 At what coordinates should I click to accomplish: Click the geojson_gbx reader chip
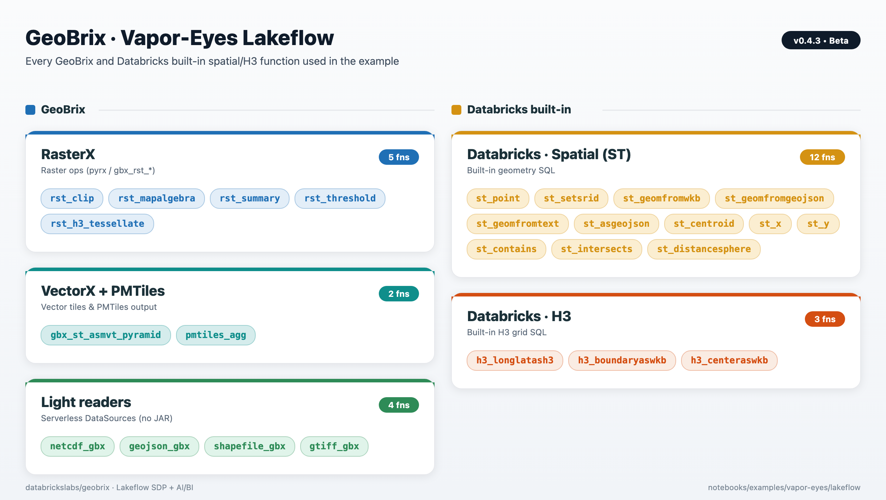159,446
